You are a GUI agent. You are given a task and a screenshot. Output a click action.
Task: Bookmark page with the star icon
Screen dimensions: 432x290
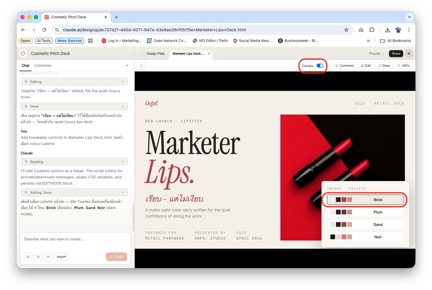click(x=346, y=30)
